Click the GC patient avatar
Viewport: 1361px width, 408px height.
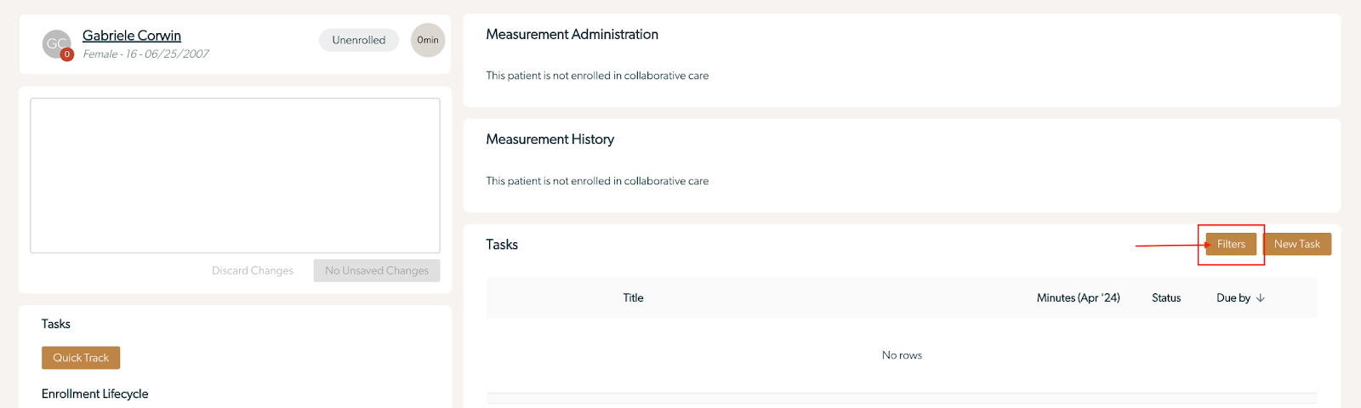pyautogui.click(x=56, y=43)
